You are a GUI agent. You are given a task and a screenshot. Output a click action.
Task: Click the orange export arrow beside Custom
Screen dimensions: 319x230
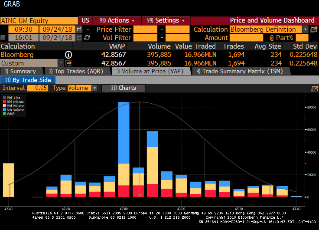(68, 63)
